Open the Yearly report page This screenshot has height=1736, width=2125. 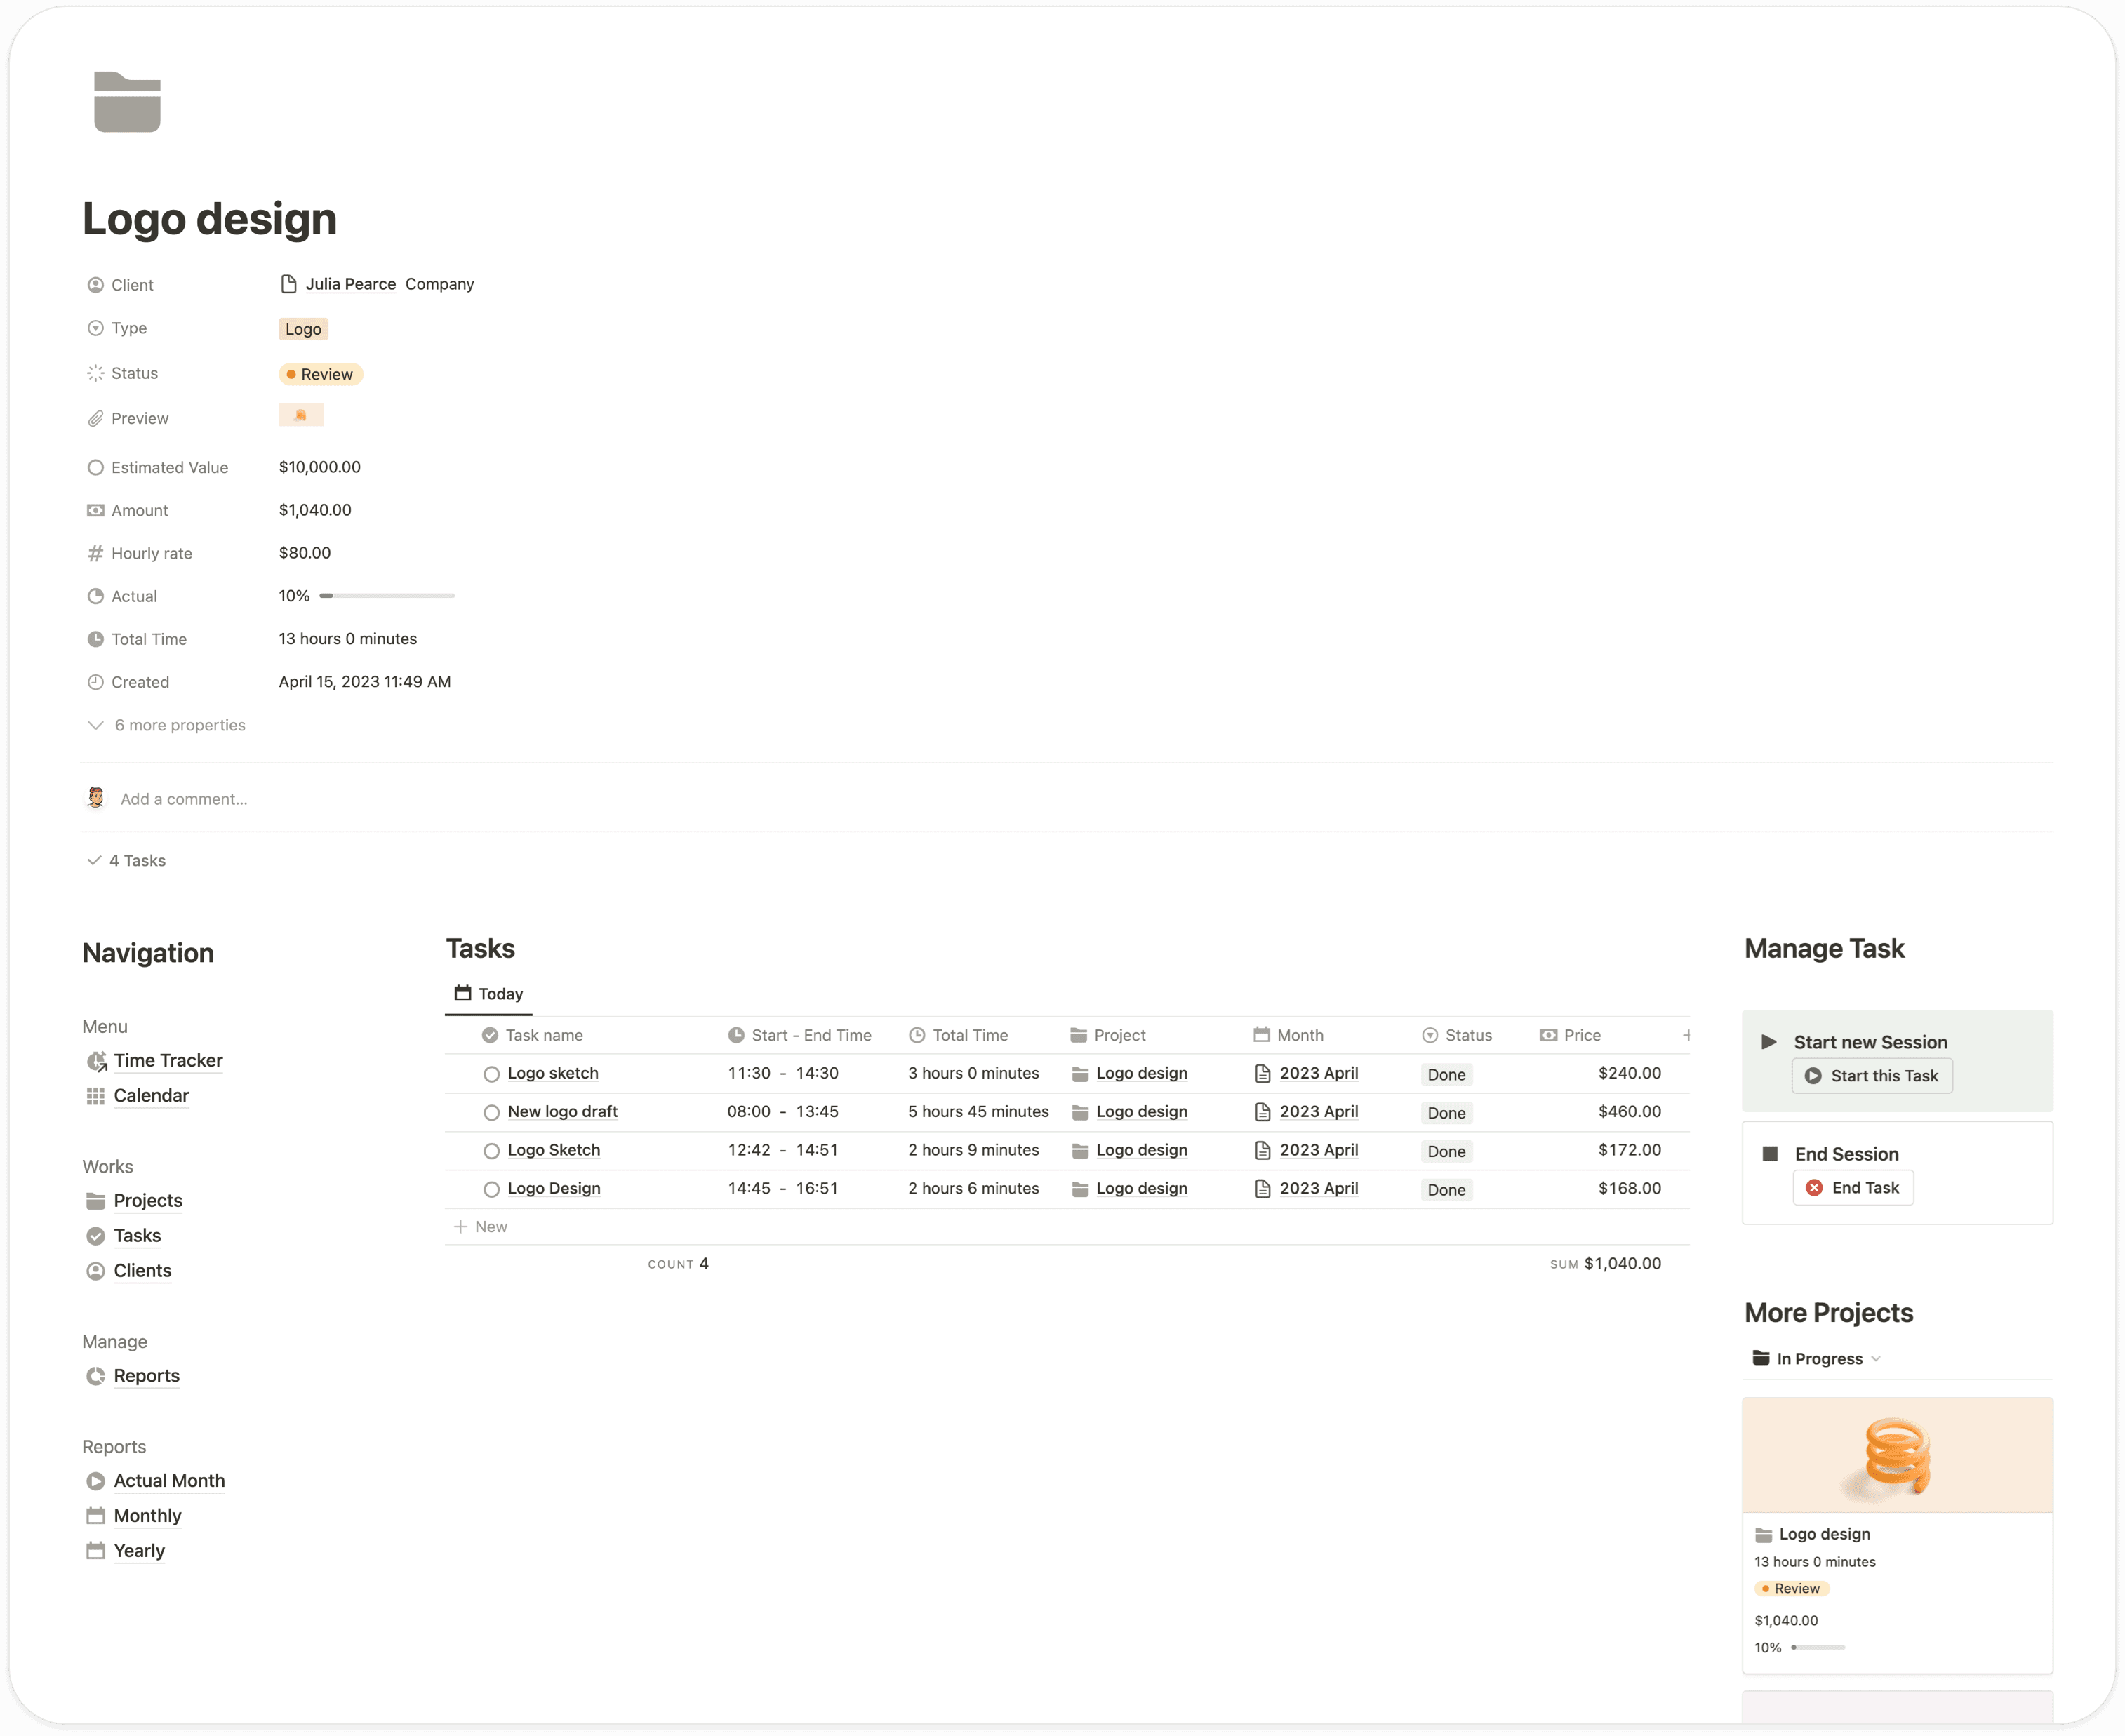[x=139, y=1550]
